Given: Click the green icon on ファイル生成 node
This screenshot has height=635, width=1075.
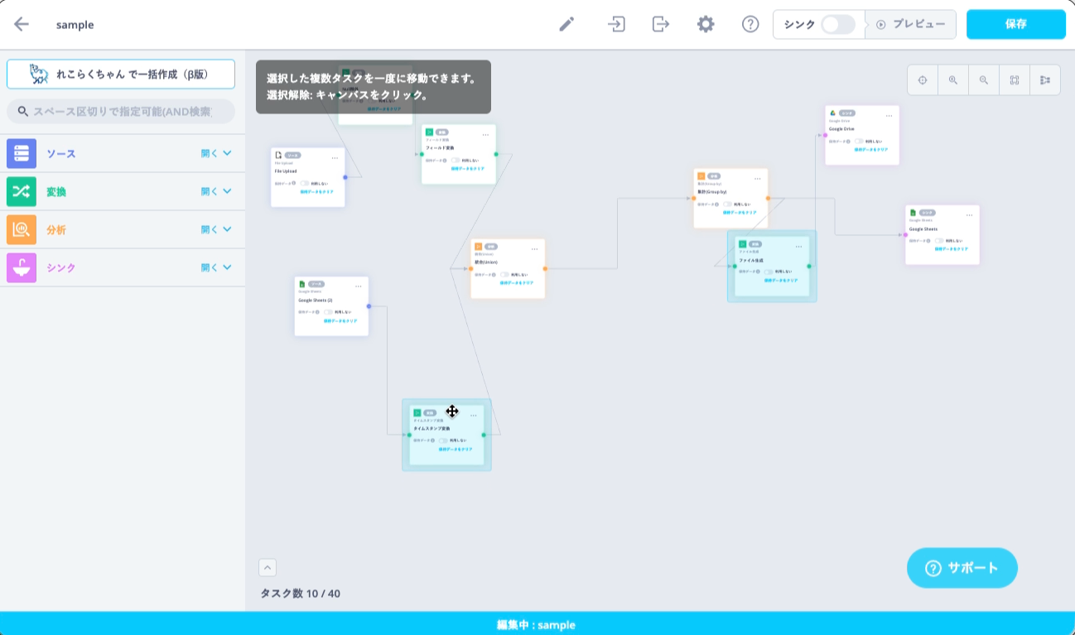Looking at the screenshot, I should pyautogui.click(x=742, y=244).
